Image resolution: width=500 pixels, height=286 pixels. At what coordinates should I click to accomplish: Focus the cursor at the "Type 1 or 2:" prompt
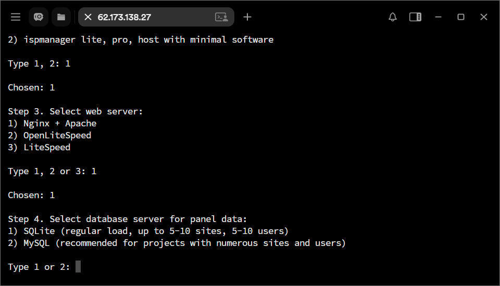click(x=78, y=267)
